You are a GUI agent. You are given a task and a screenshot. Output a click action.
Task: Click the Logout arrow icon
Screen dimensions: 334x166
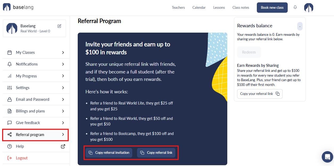9,158
